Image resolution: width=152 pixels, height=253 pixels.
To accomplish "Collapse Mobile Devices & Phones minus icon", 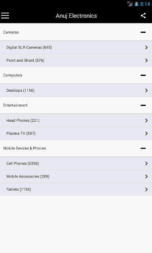I will click(143, 148).
